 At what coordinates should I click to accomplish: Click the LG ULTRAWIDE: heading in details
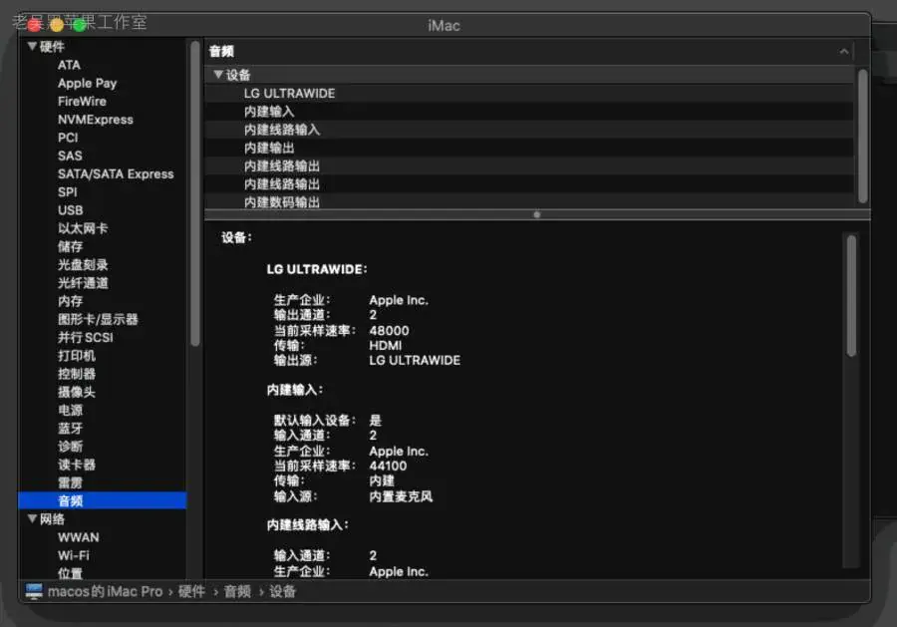[317, 269]
